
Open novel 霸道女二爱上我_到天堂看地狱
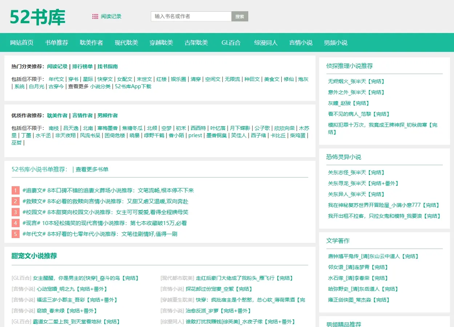click(x=76, y=322)
